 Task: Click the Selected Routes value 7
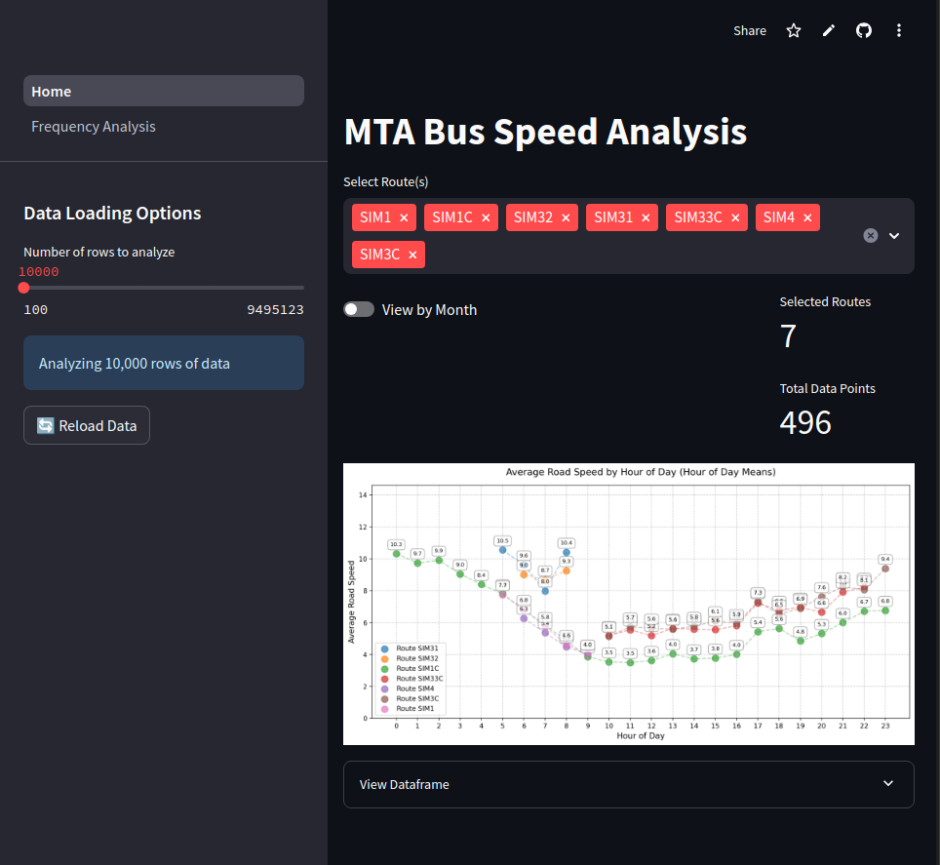coord(788,336)
